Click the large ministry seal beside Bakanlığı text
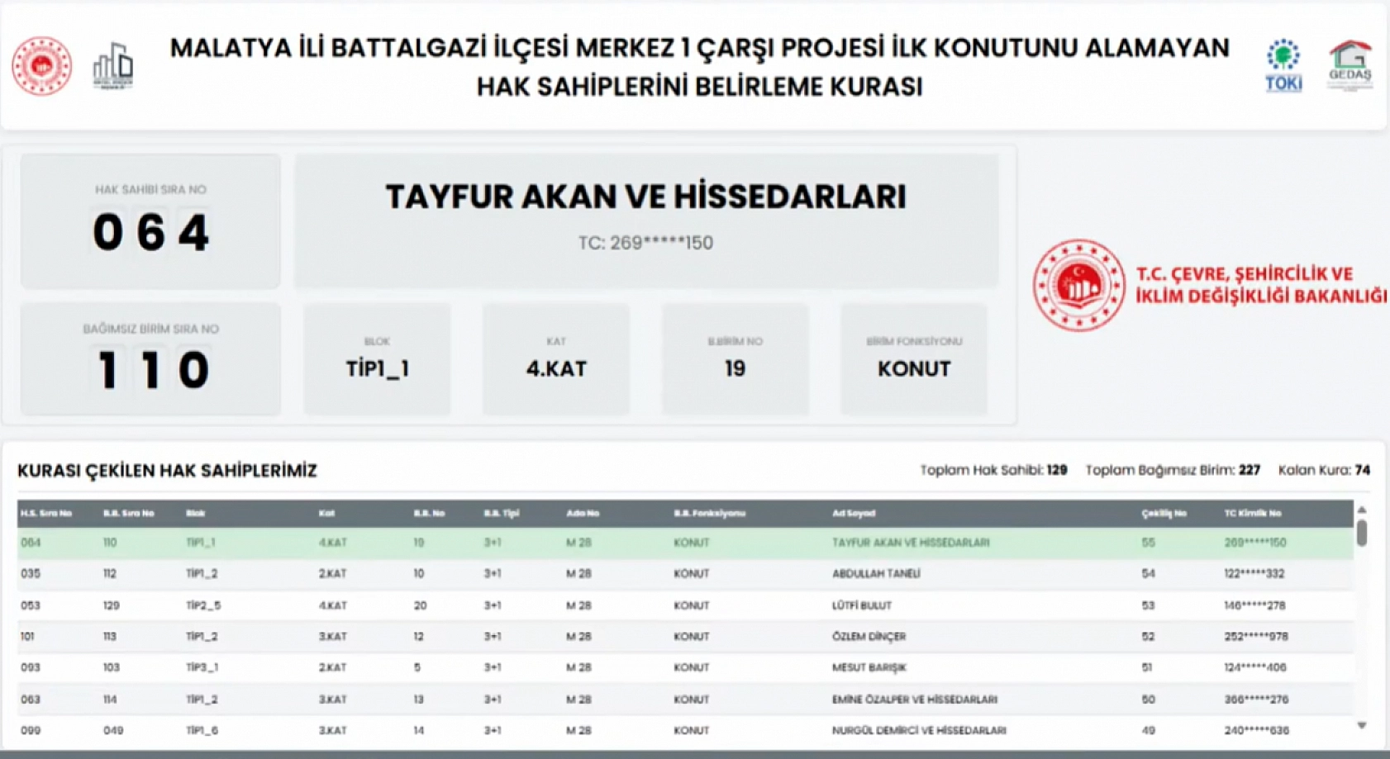1390x759 pixels. pos(1078,286)
